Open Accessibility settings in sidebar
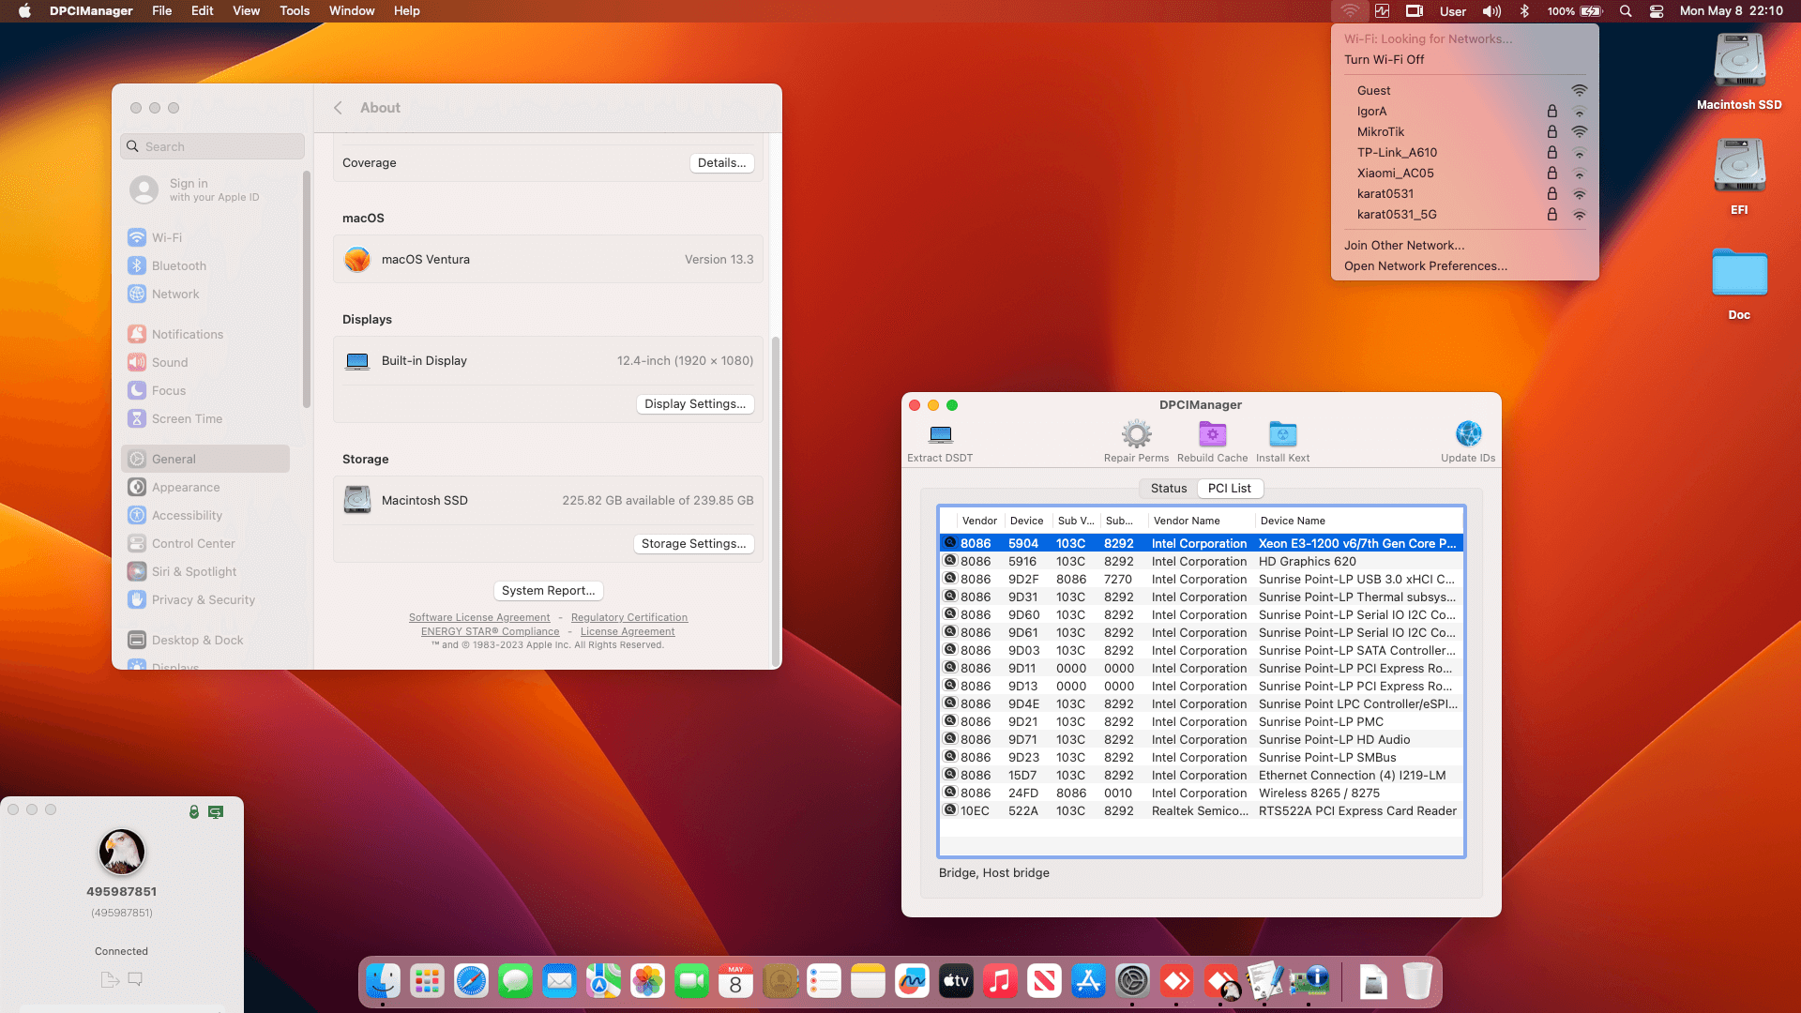This screenshot has height=1013, width=1801. (206, 516)
